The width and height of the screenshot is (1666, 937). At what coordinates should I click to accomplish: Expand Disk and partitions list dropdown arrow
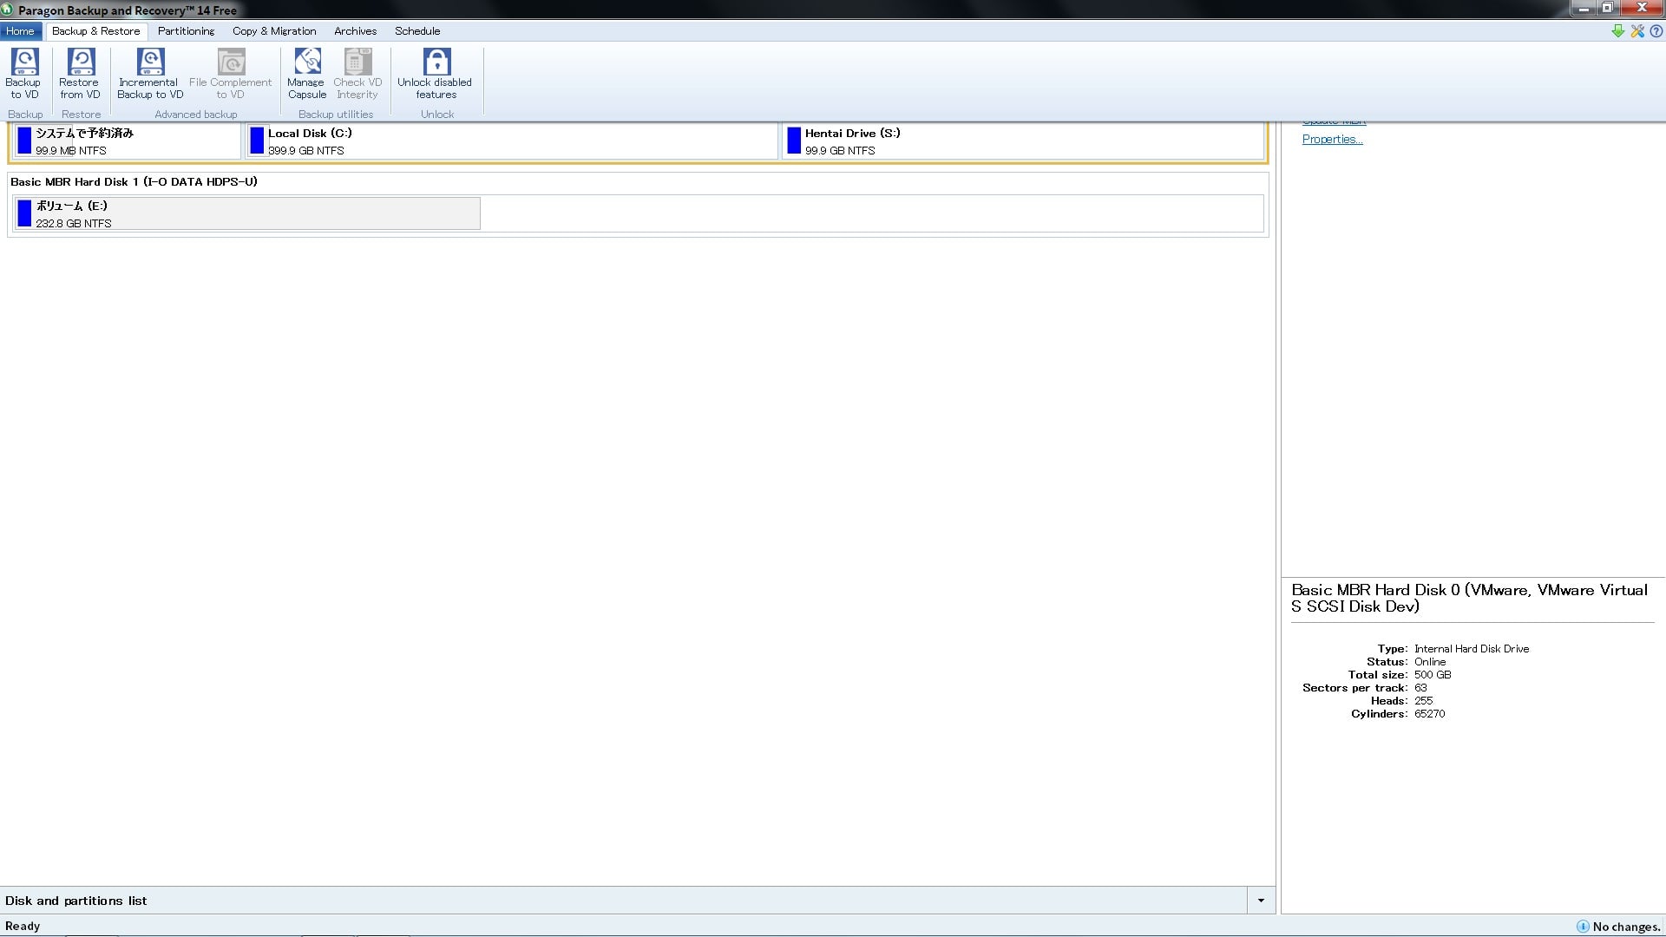1261,901
